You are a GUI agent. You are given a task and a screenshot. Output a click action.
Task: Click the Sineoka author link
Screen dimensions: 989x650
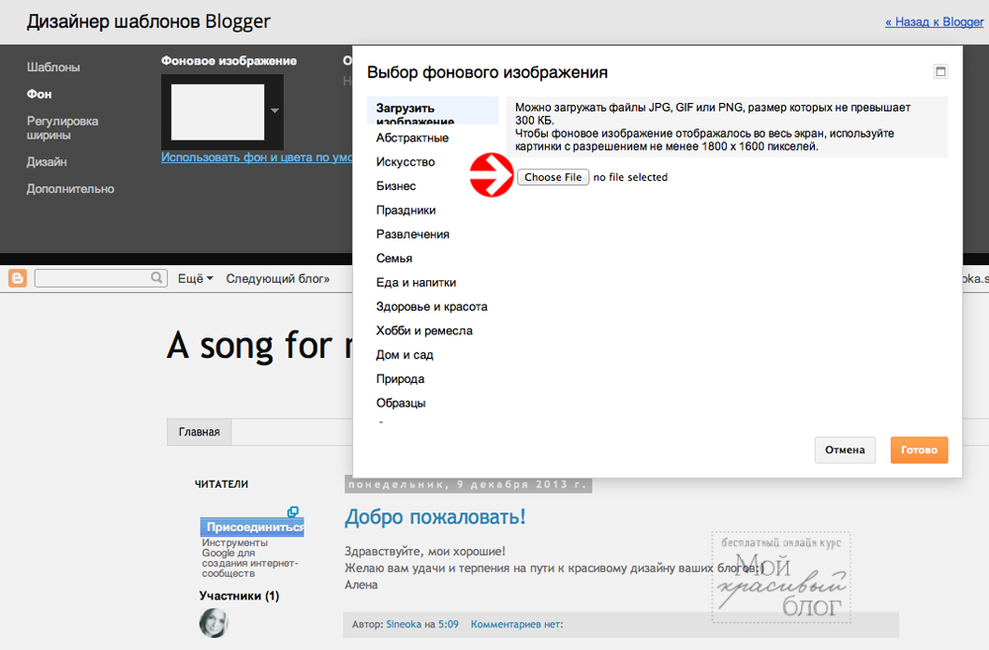click(404, 624)
